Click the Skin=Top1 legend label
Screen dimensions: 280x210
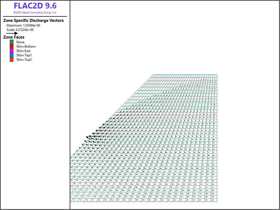[24, 55]
